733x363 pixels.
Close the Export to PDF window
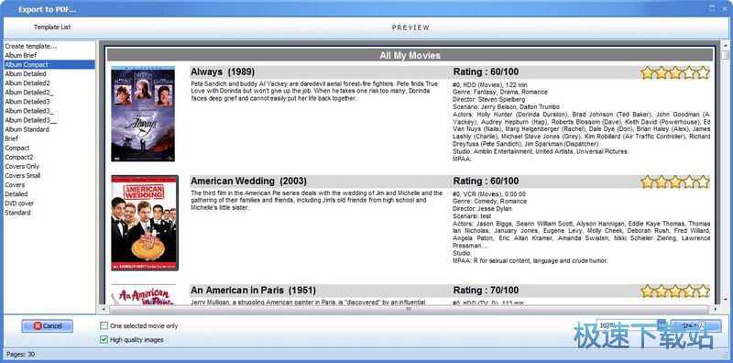tap(724, 8)
